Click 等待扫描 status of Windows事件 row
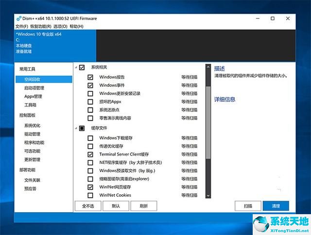Viewport: 311px width, 235px height. click(189, 85)
